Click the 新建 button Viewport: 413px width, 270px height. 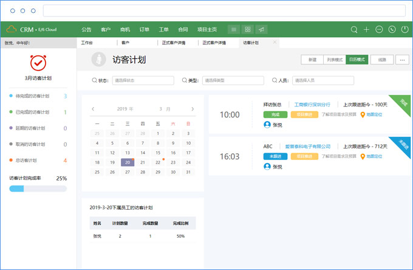pyautogui.click(x=312, y=60)
